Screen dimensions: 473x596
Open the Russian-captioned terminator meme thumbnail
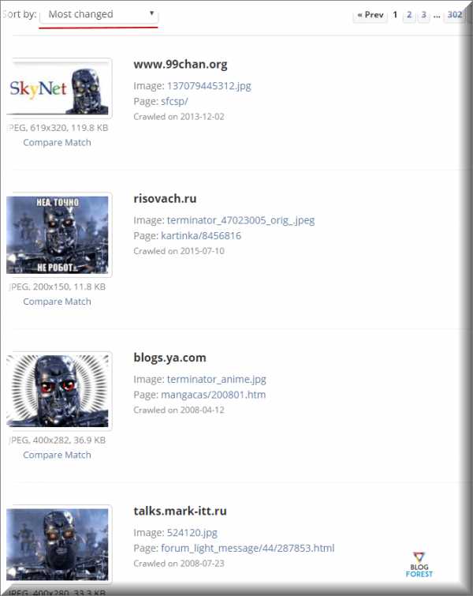pyautogui.click(x=59, y=234)
